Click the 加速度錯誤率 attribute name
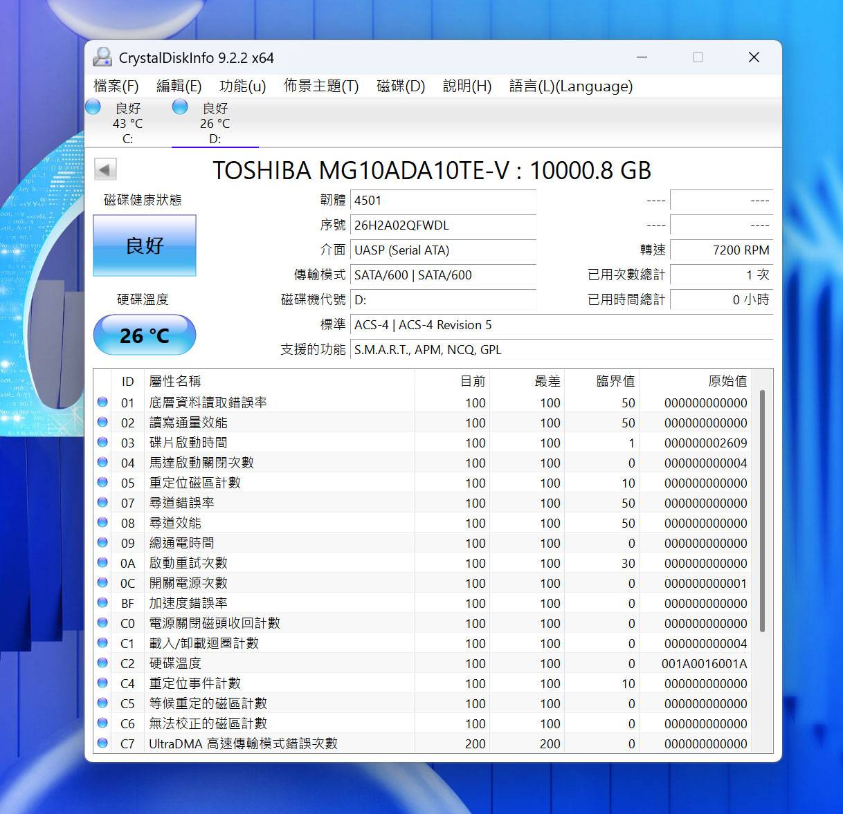The width and height of the screenshot is (843, 814). pyautogui.click(x=188, y=603)
